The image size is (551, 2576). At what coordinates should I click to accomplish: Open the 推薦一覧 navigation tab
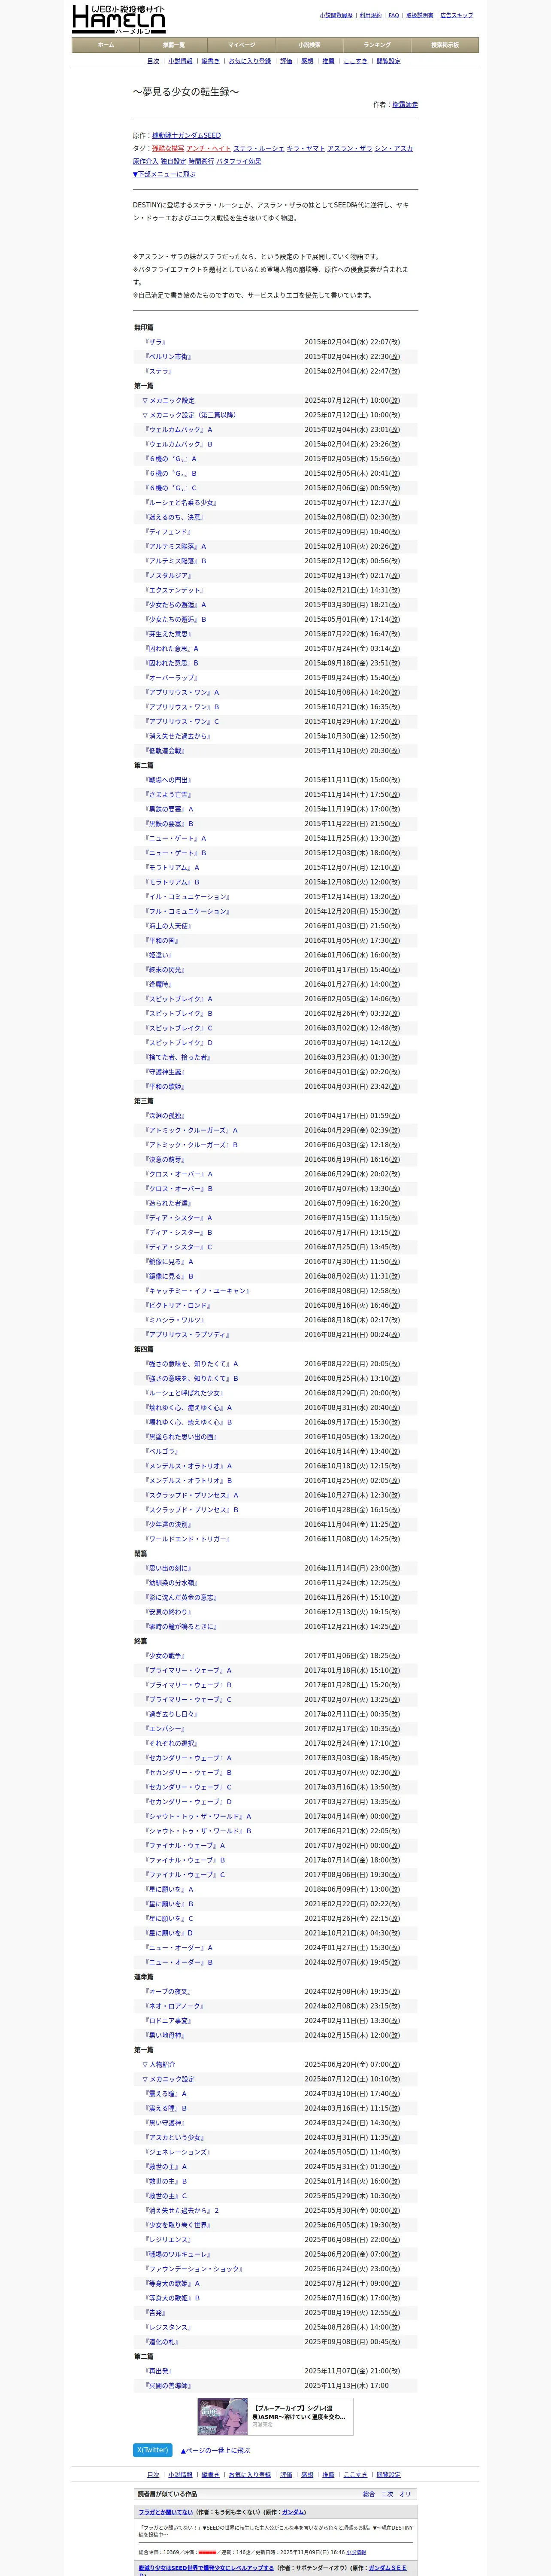point(174,45)
